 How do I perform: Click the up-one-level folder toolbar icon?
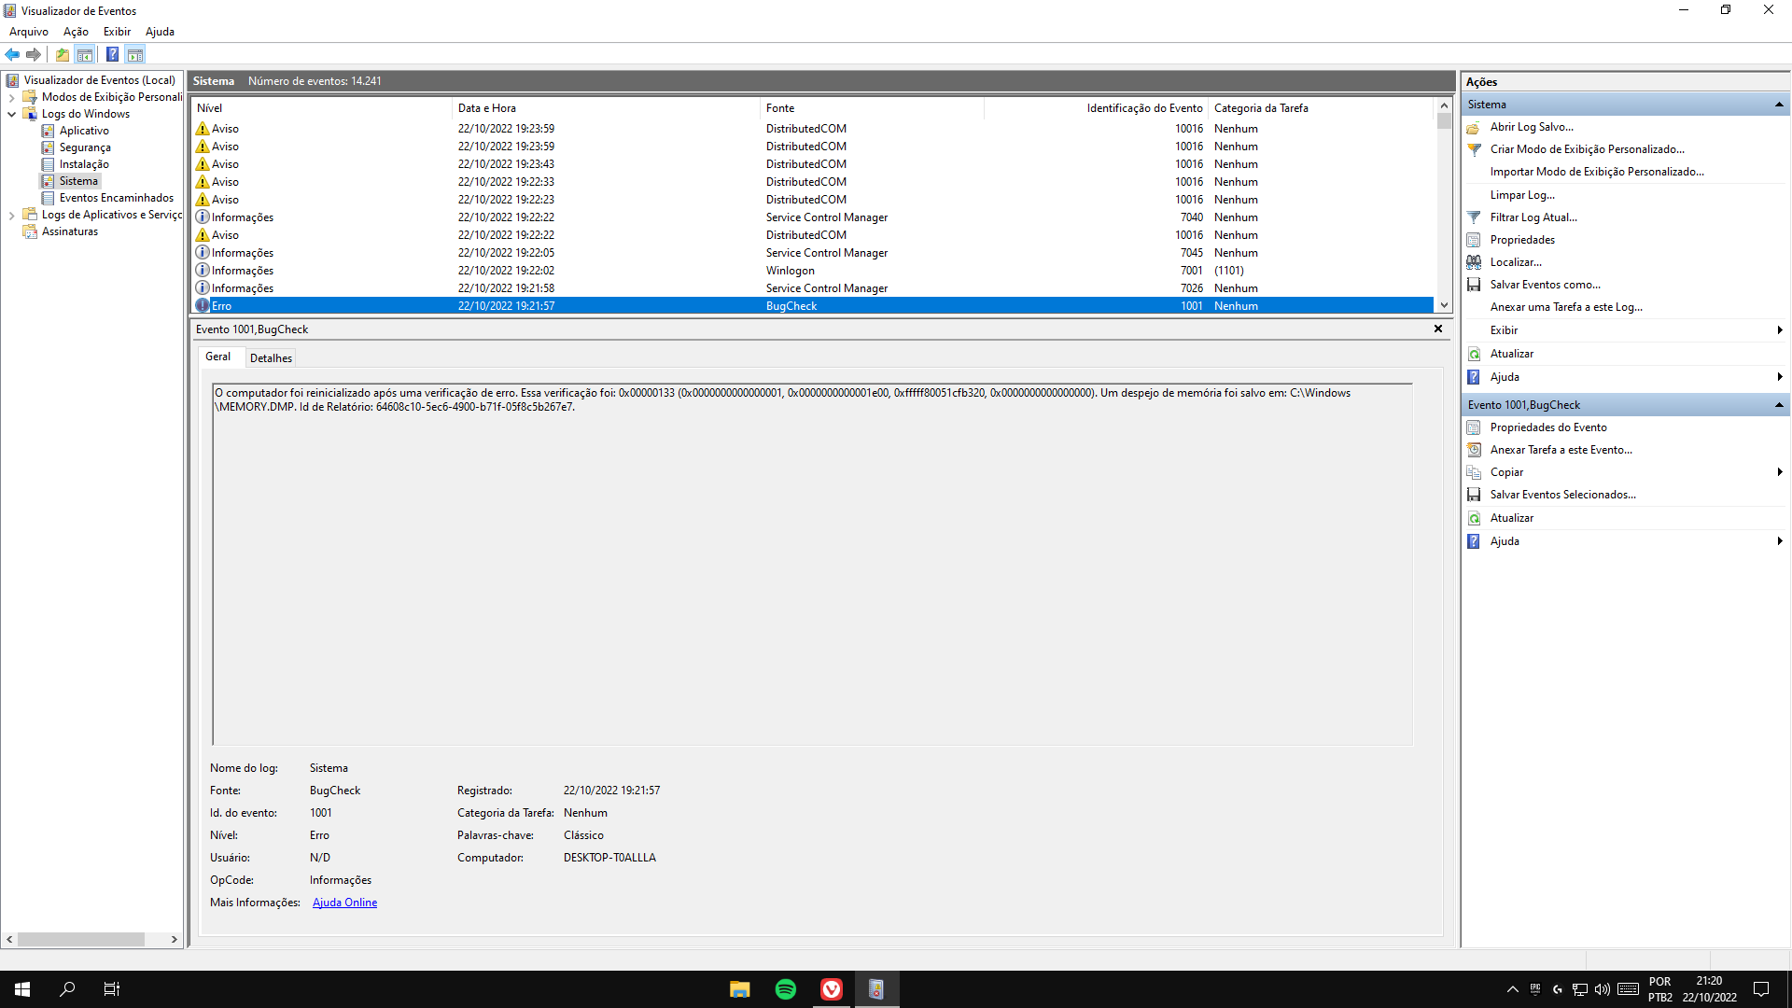click(x=63, y=54)
